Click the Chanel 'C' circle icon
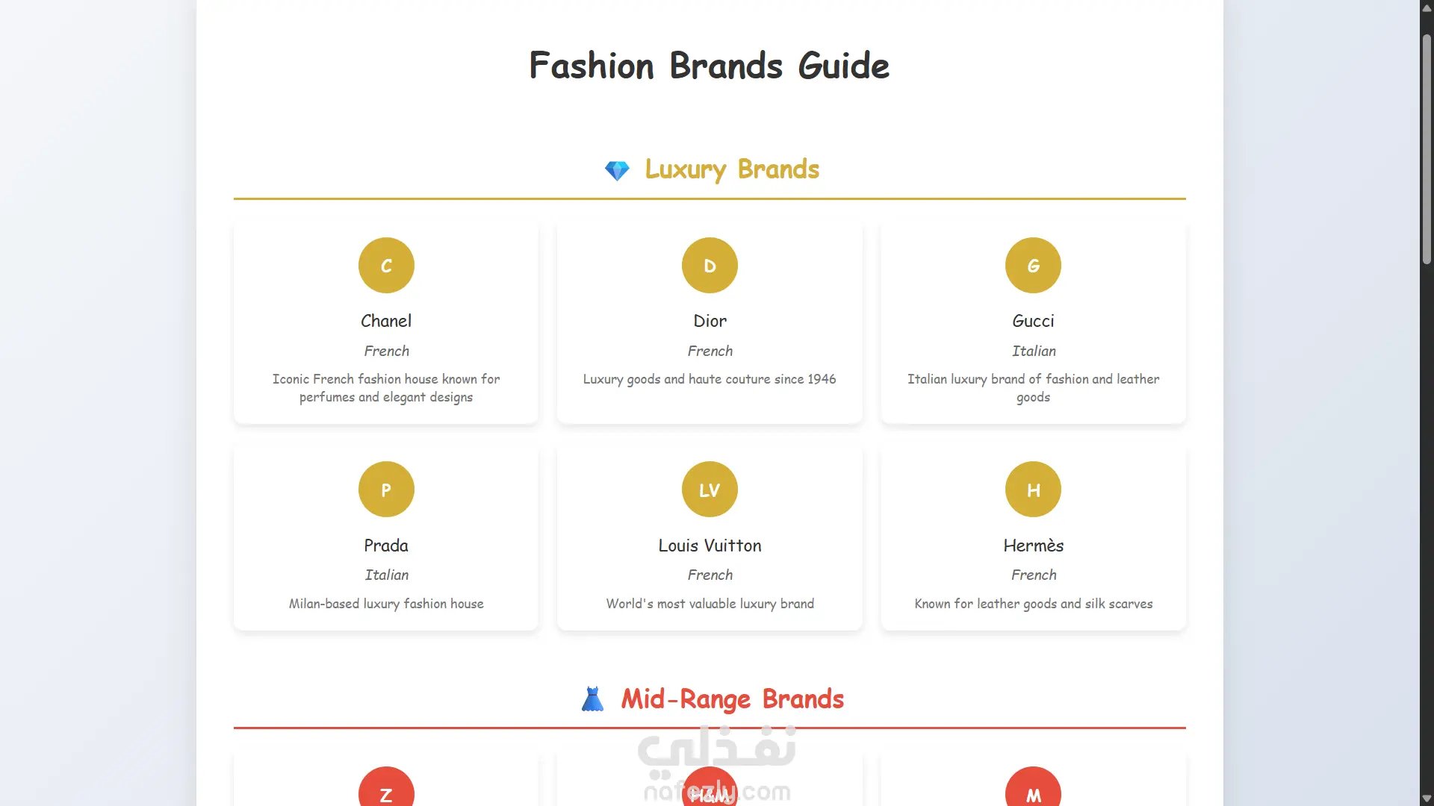This screenshot has height=806, width=1434. [x=386, y=266]
